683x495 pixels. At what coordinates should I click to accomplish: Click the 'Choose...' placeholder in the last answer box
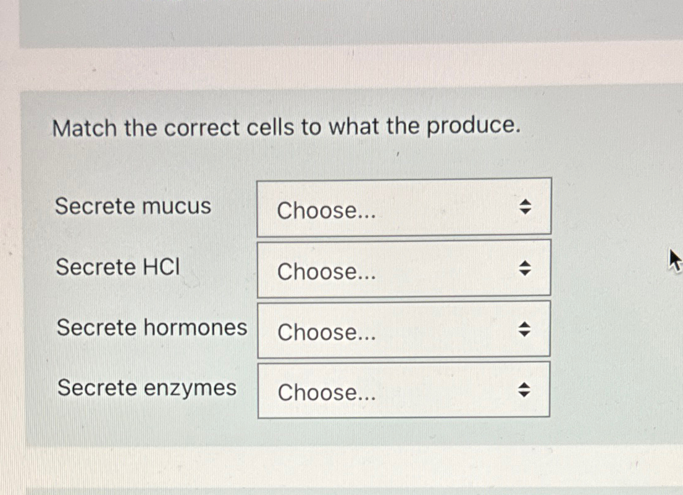[326, 393]
